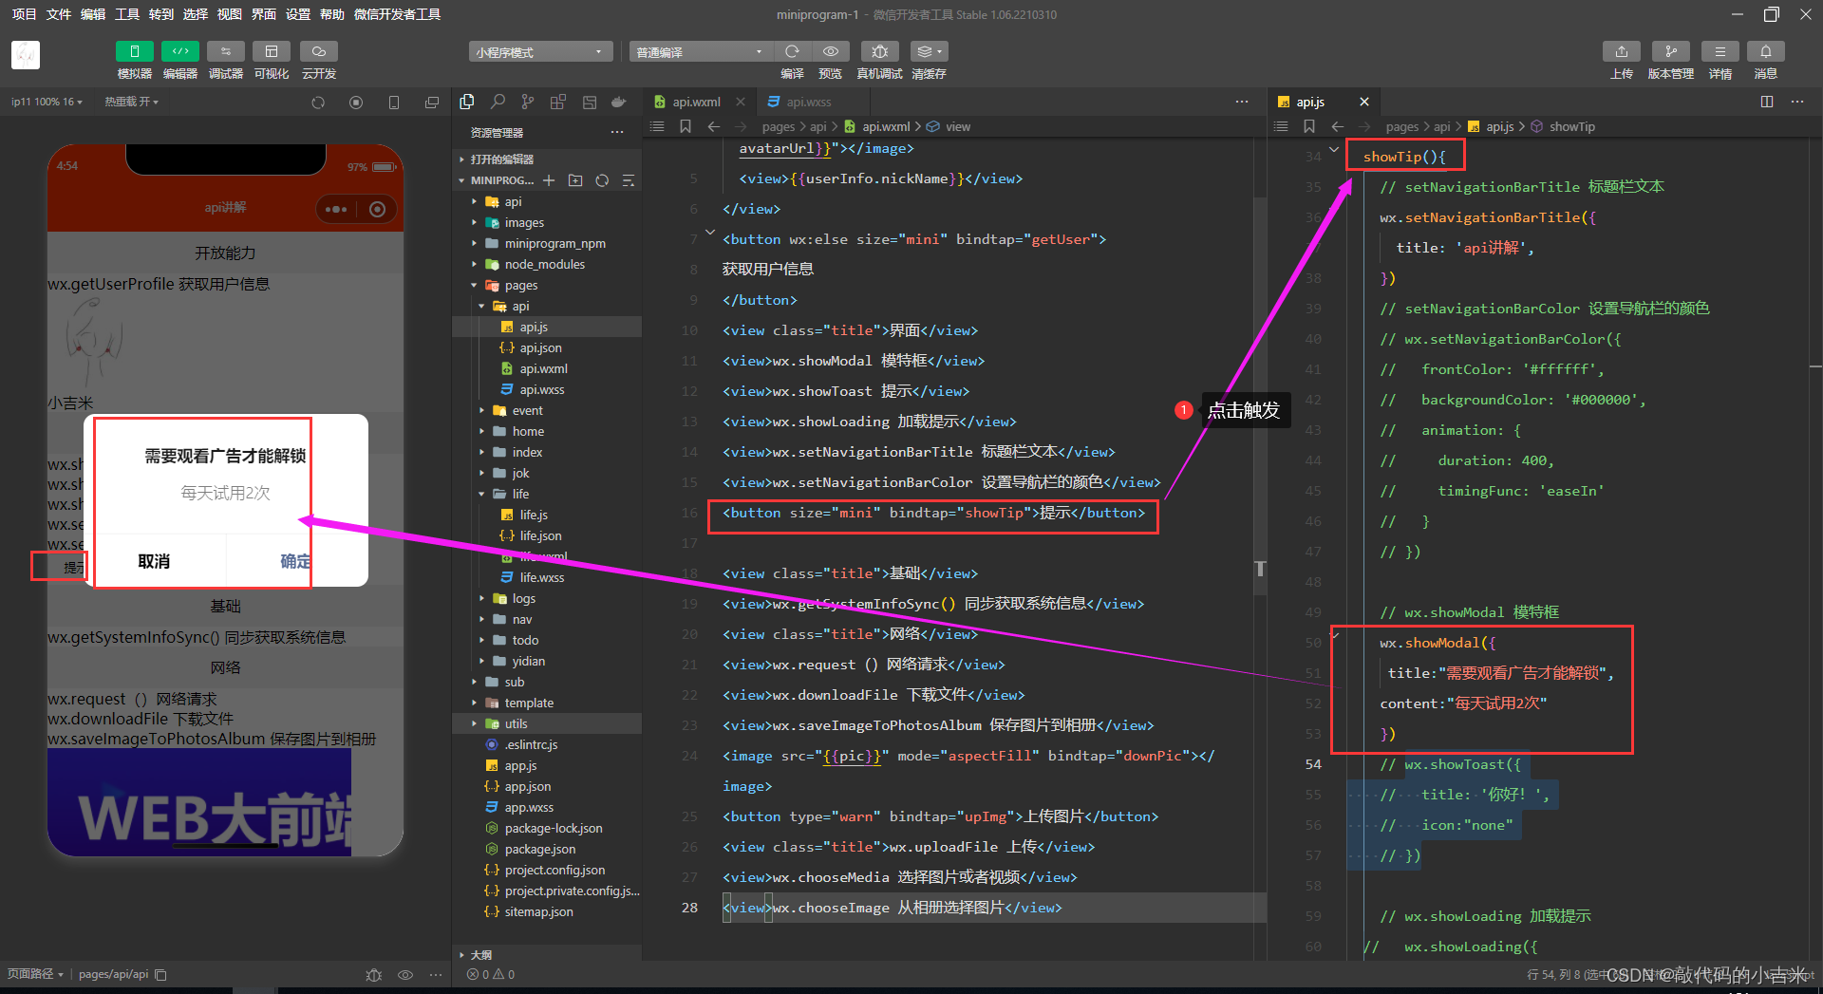
Task: Toggle the visualization panel button
Action: [272, 51]
